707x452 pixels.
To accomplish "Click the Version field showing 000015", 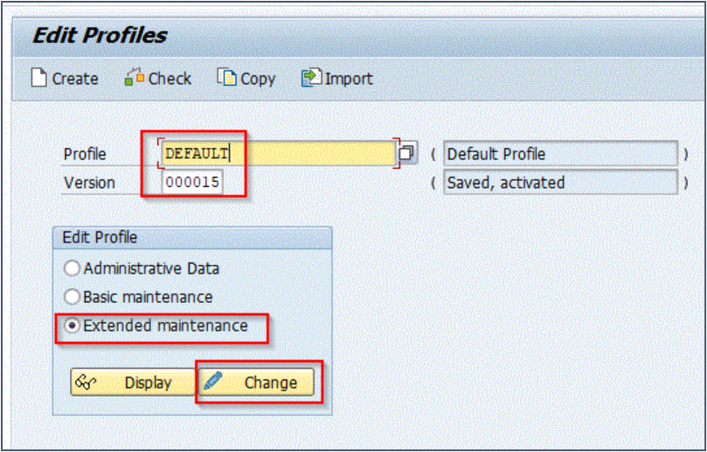I will point(192,182).
